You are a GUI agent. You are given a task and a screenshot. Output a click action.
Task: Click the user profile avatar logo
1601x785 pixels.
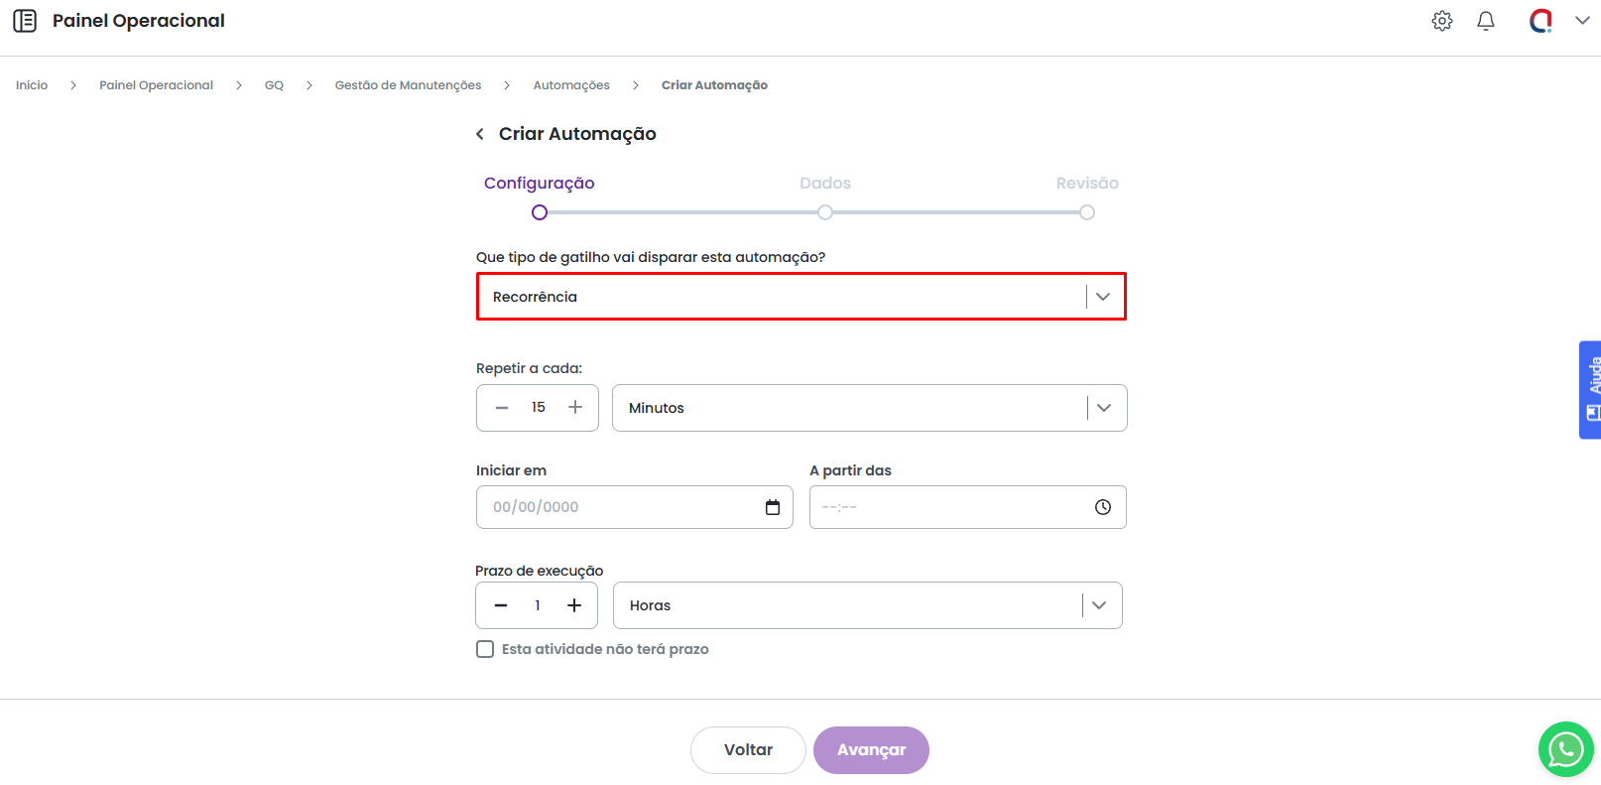pos(1540,21)
